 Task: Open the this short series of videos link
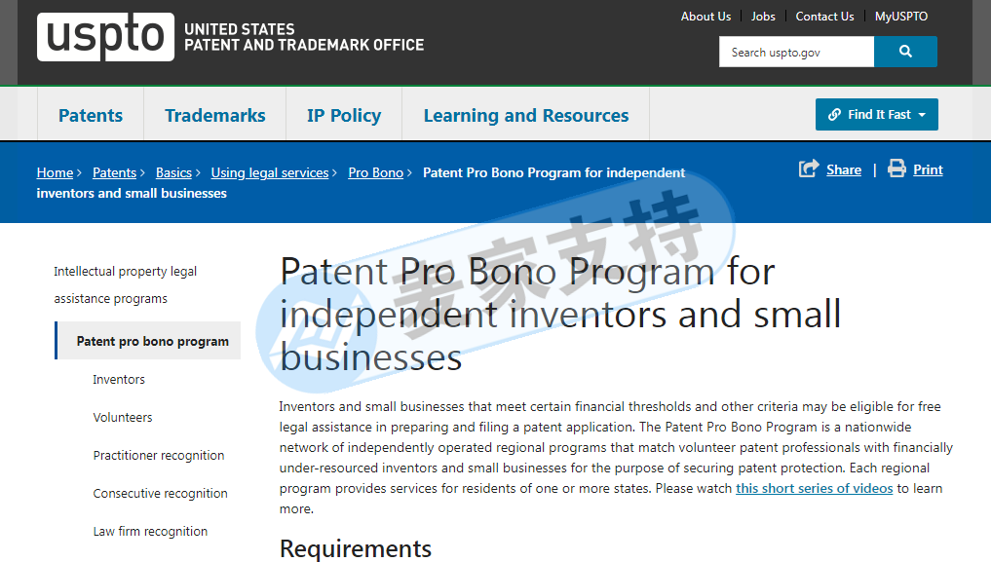pyautogui.click(x=814, y=488)
